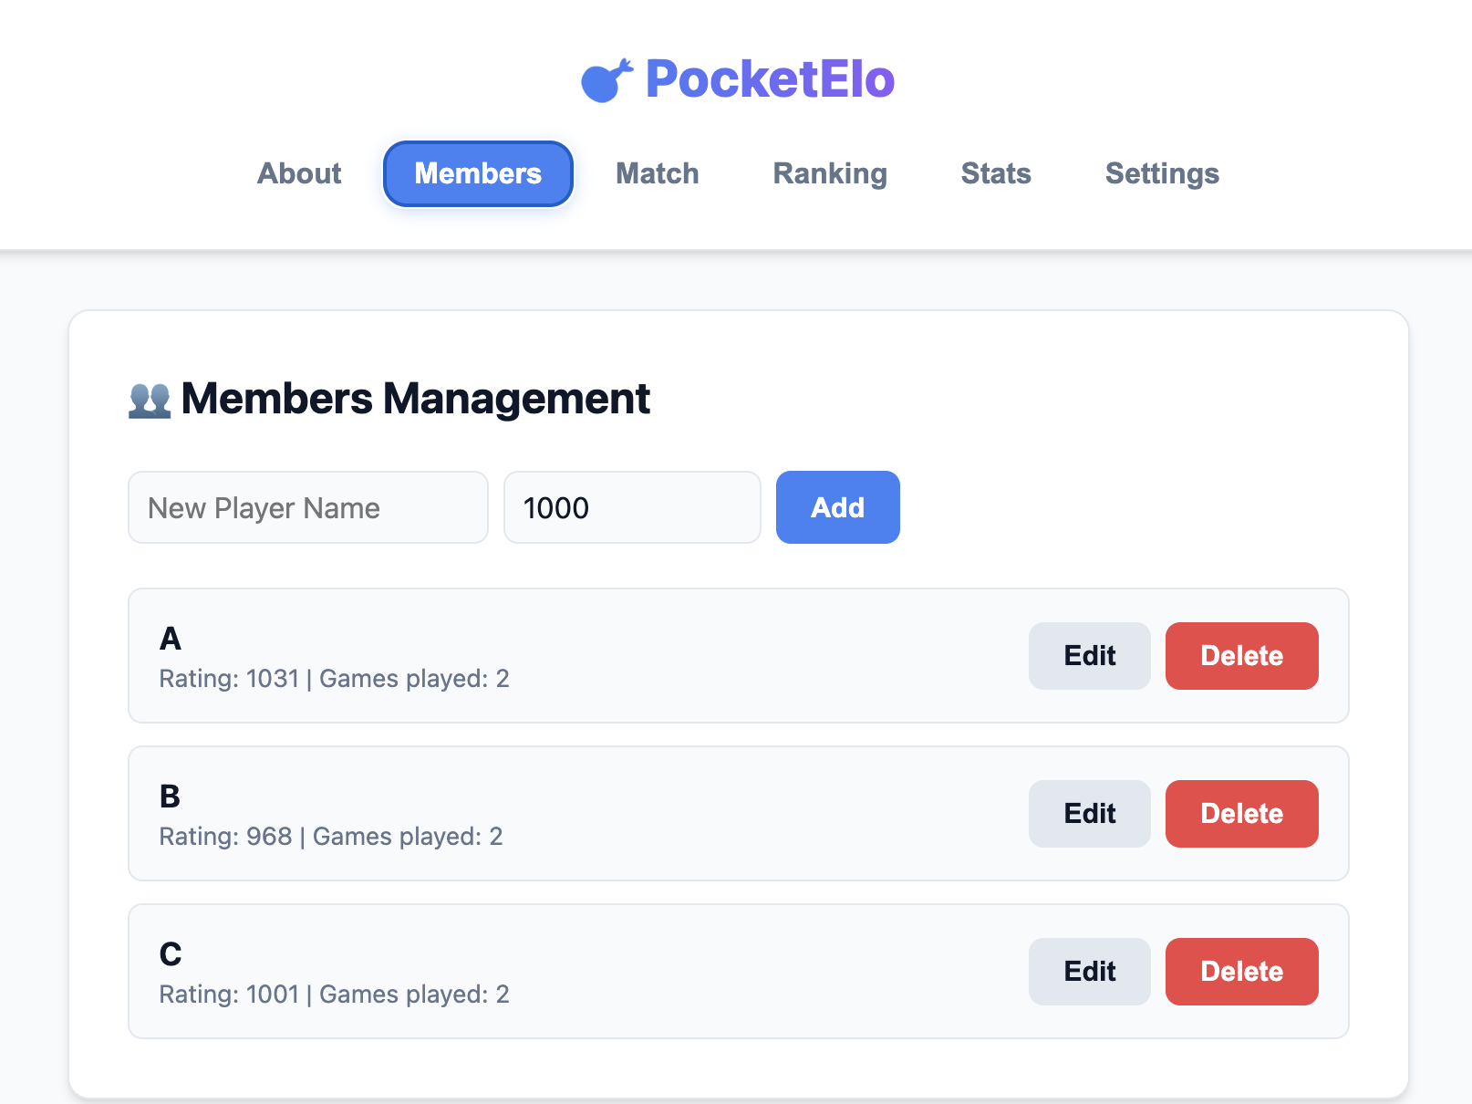Click the PocketElo dart logo icon
The image size is (1472, 1104).
click(607, 80)
